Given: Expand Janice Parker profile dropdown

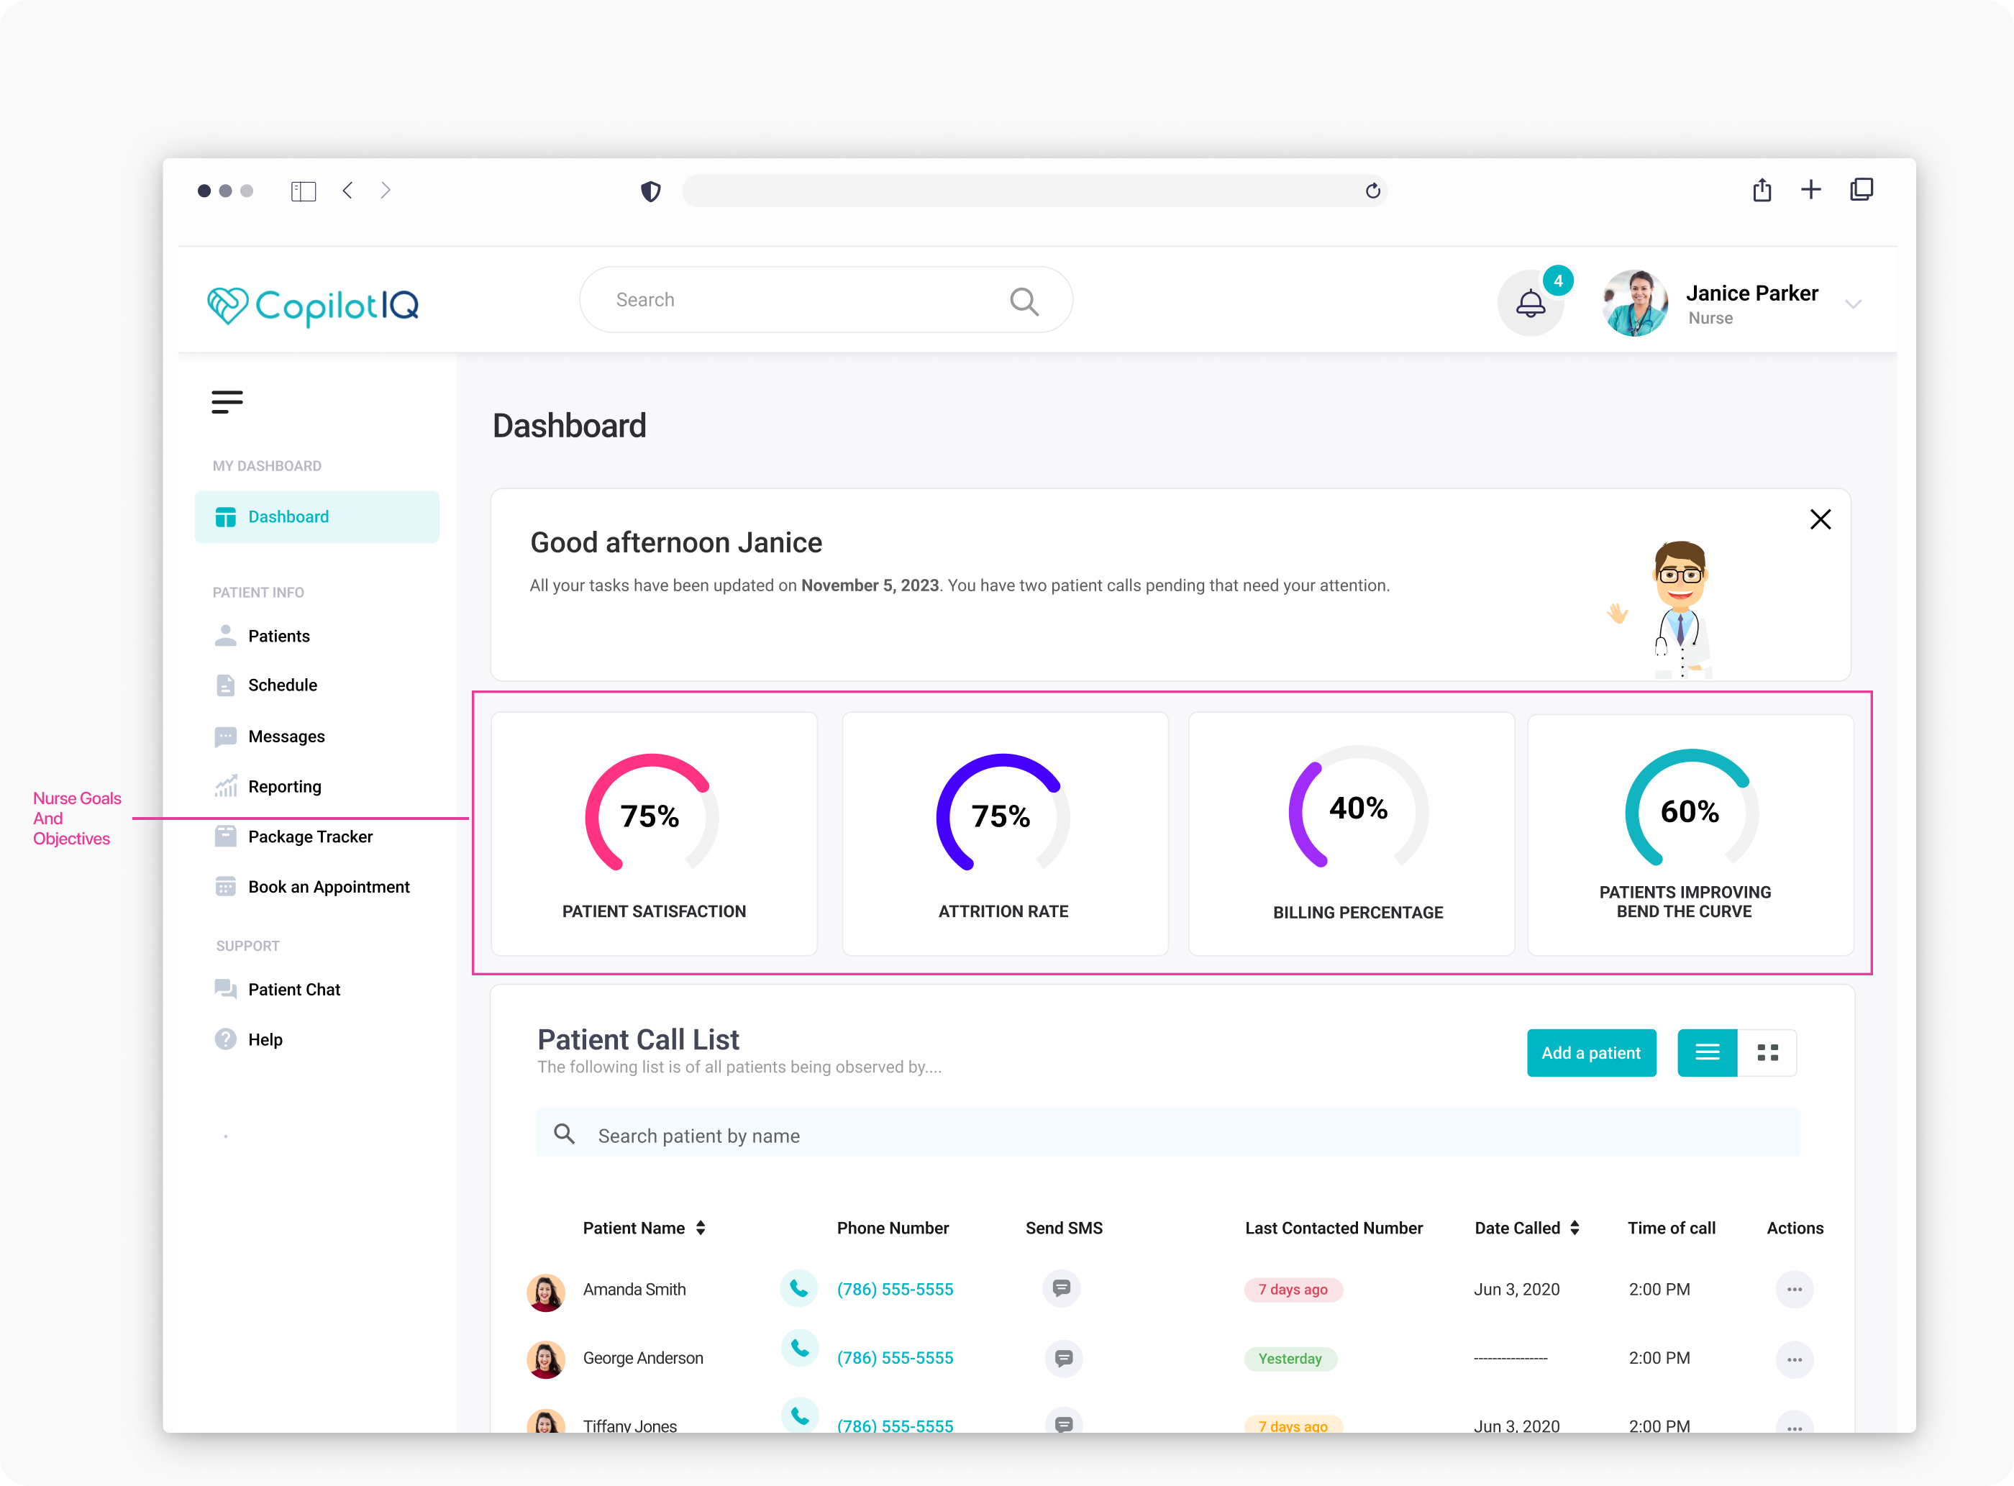Looking at the screenshot, I should [x=1853, y=304].
